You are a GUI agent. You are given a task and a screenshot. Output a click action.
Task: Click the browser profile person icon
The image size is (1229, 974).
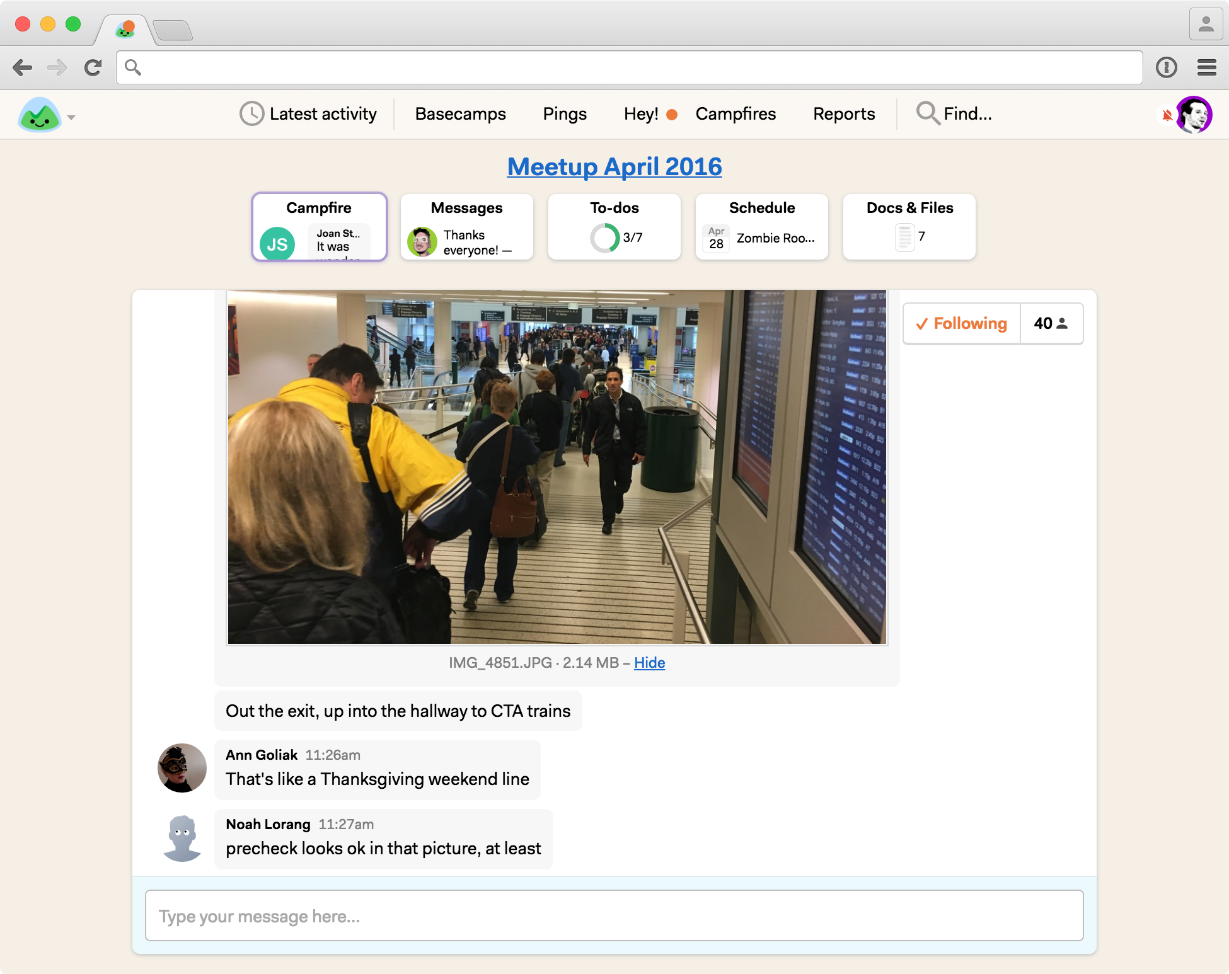point(1206,25)
